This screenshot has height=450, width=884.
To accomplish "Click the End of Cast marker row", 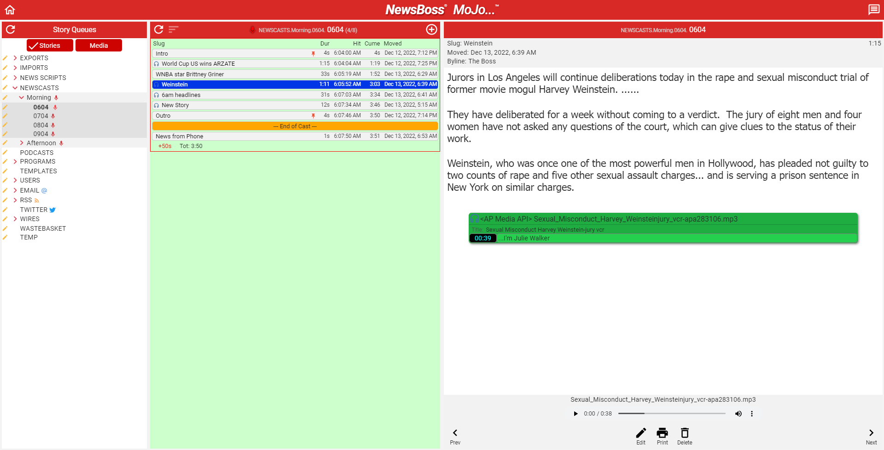I will [x=295, y=126].
